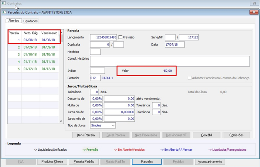Click the Contratos window title icon
The image size is (260, 167).
coord(3,3)
